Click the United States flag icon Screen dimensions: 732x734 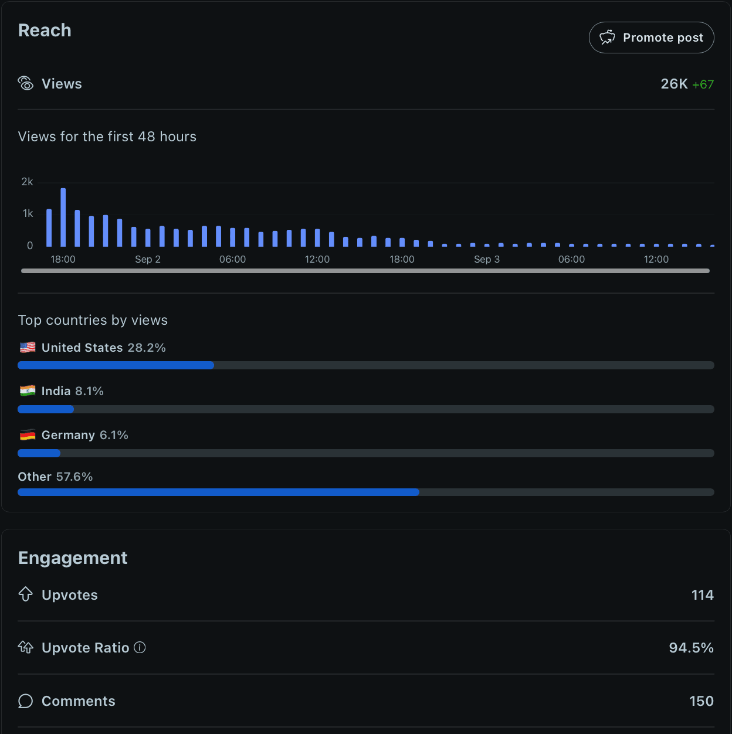pos(28,348)
